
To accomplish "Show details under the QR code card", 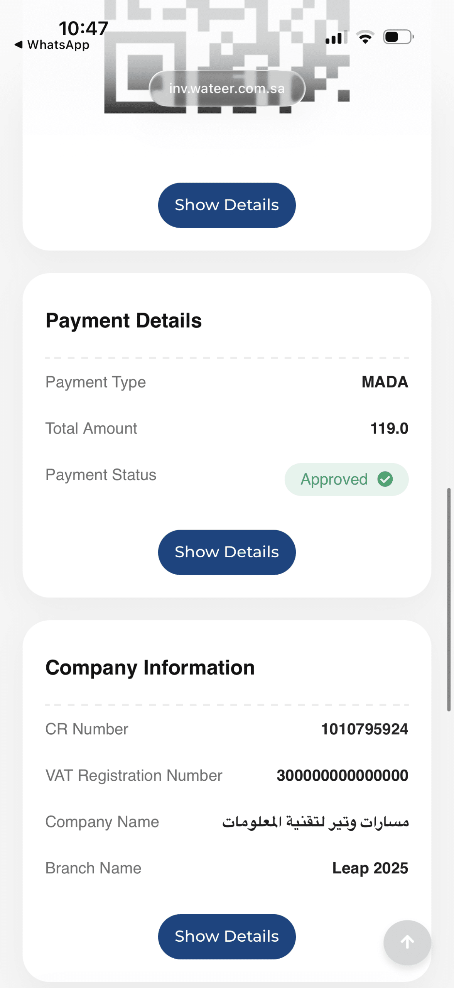I will pyautogui.click(x=227, y=205).
